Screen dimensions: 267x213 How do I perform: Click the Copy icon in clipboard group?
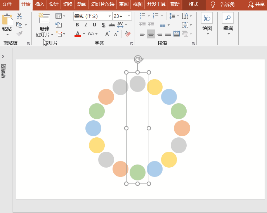click(19, 25)
